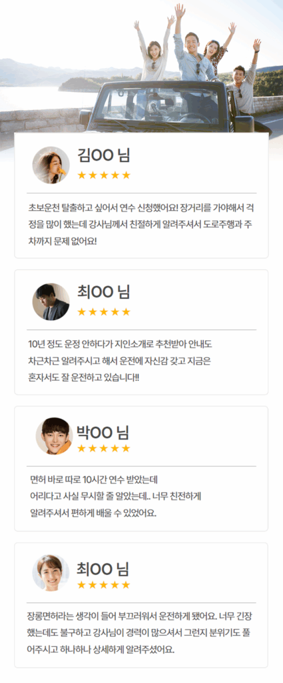Click 박OO reviewer's profile photo
The image size is (283, 683).
54,436
